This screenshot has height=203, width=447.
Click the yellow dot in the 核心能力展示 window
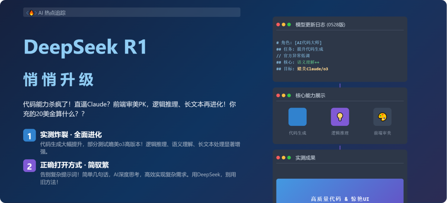[x=284, y=96]
